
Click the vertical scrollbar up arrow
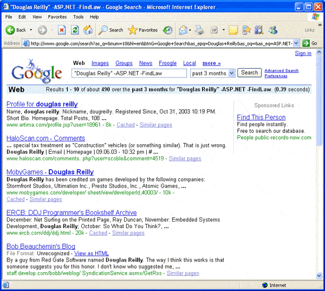click(319, 52)
